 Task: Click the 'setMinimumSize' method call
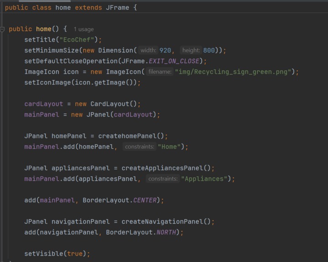[x=52, y=50]
